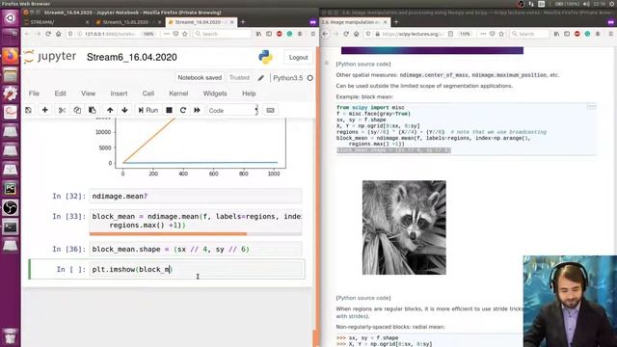Open the Cell menu in Jupyter
This screenshot has width=617, height=347.
(x=148, y=93)
